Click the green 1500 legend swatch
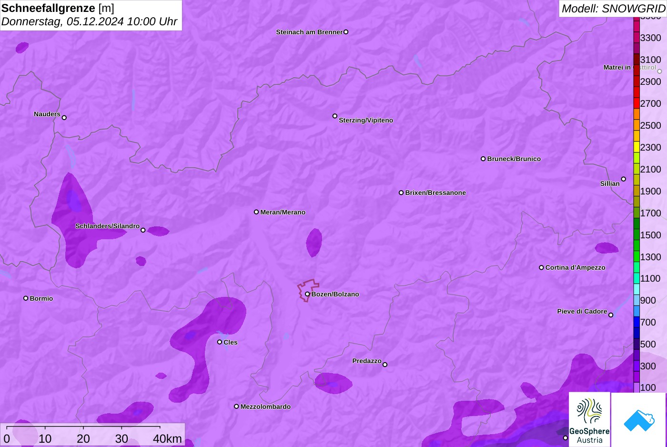The image size is (667, 447). pyautogui.click(x=637, y=235)
